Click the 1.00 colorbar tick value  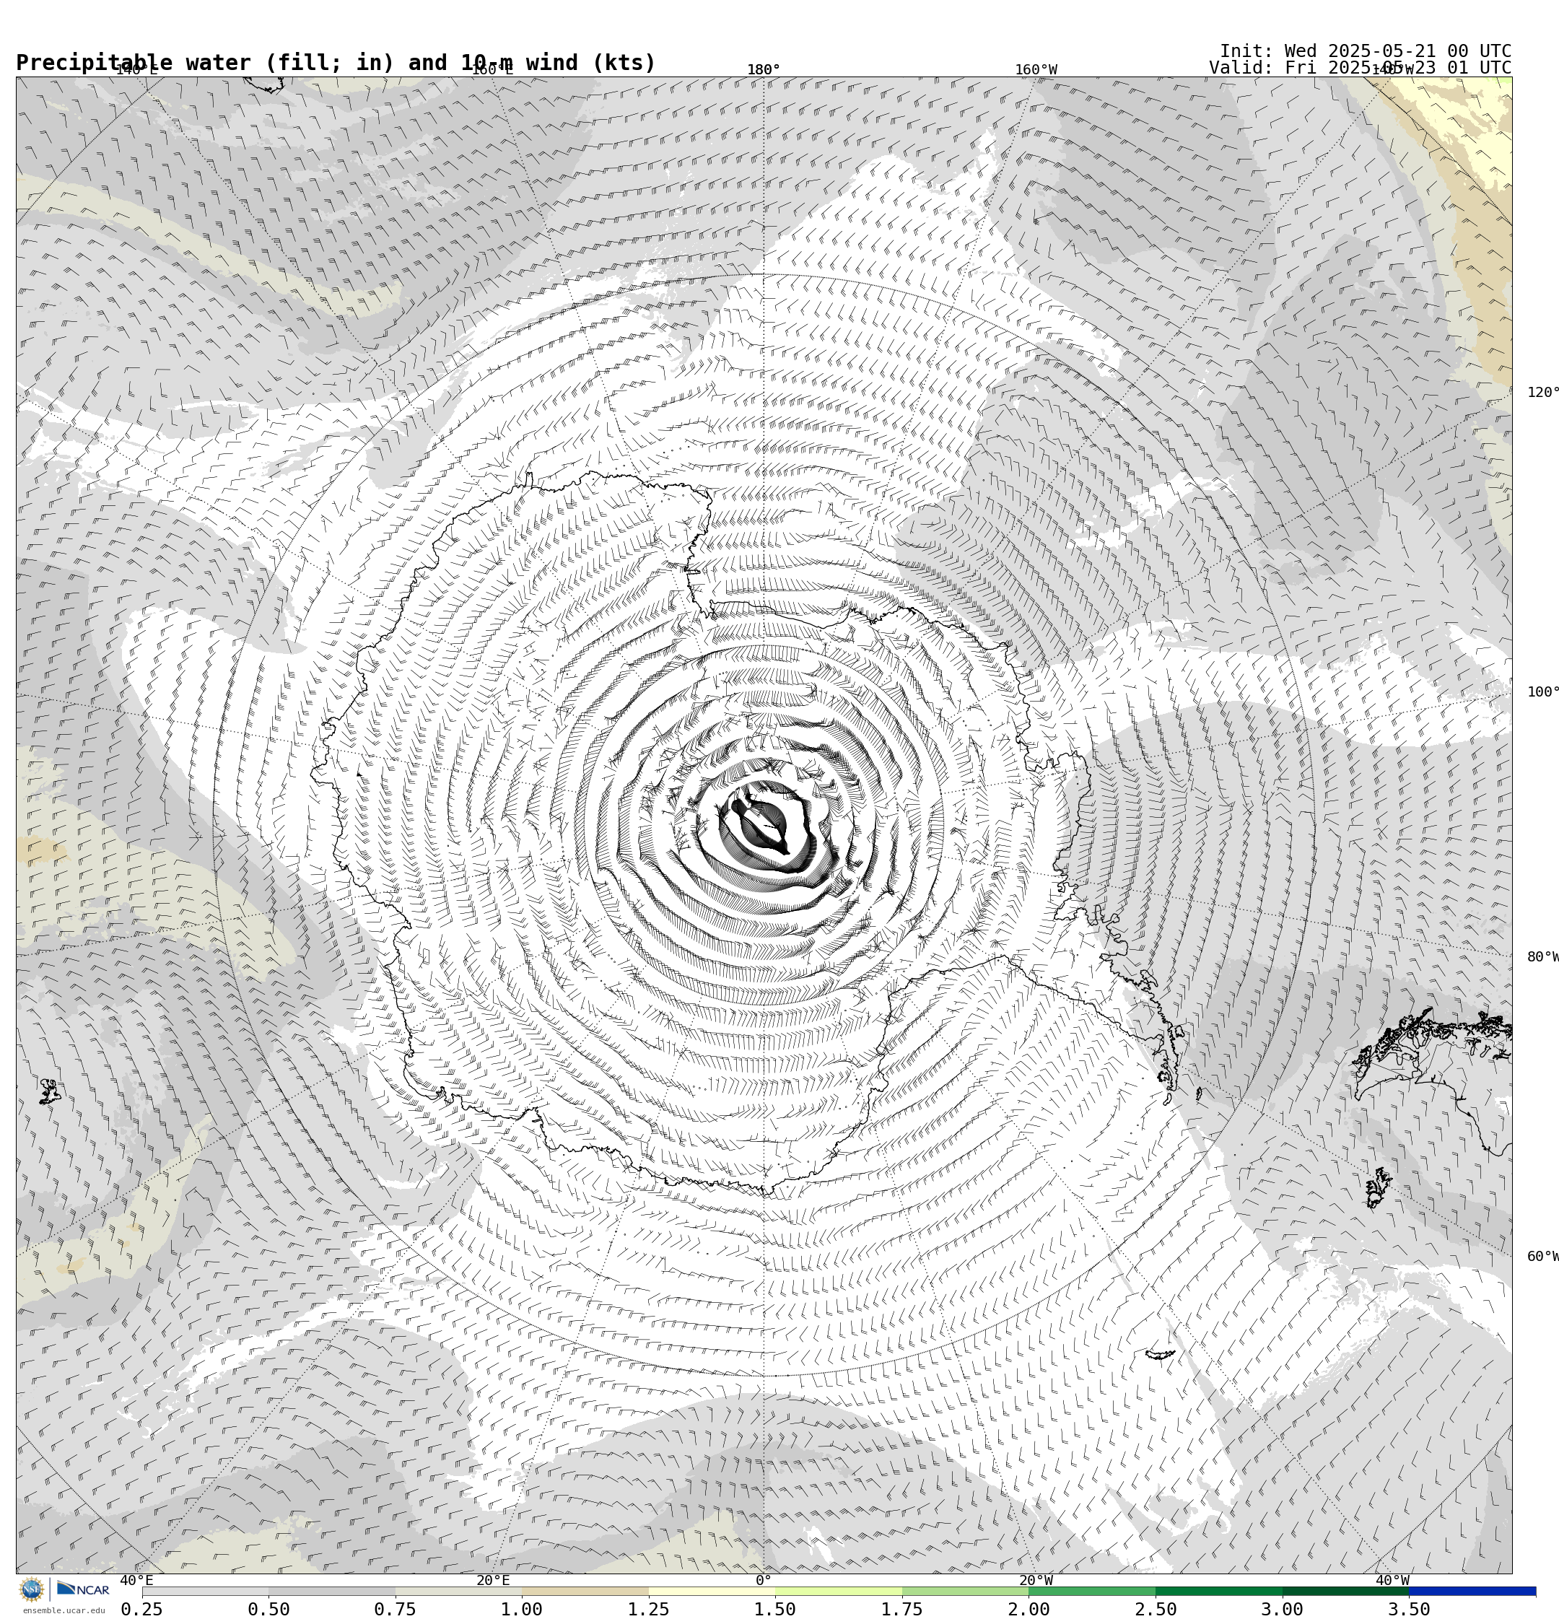click(522, 1609)
